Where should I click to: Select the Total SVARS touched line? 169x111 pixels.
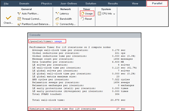click(x=76, y=94)
